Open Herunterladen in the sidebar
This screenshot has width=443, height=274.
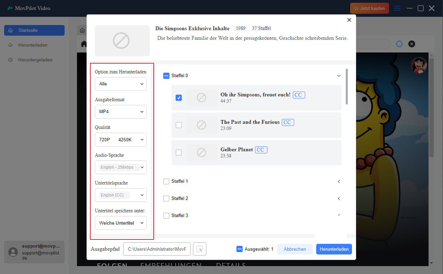click(33, 45)
